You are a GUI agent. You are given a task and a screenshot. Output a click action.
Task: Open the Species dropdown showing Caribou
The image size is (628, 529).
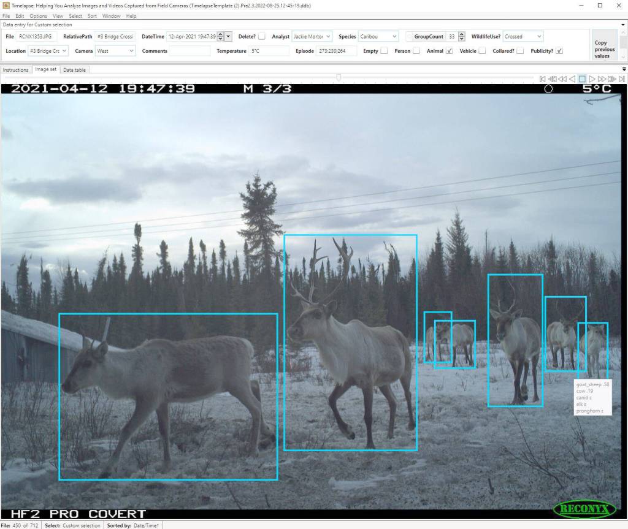[x=377, y=37]
